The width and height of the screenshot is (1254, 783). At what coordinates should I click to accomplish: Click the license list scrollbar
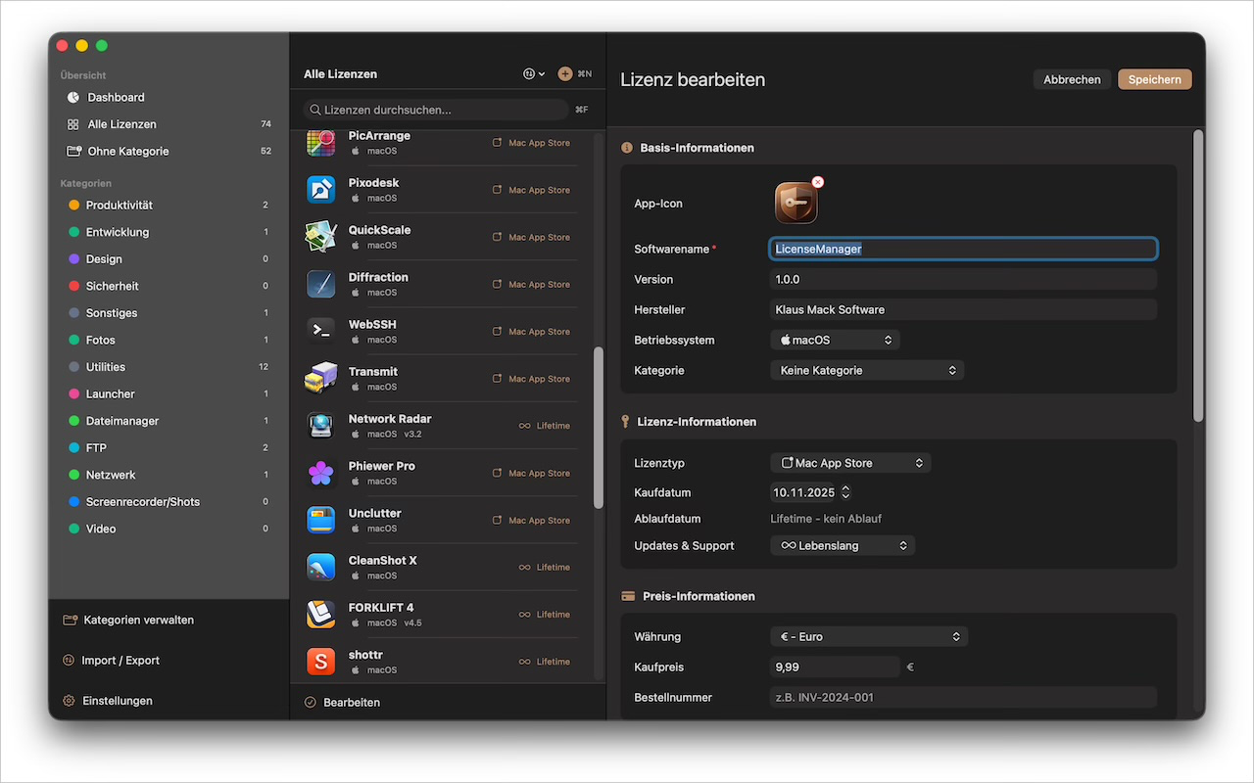[599, 428]
